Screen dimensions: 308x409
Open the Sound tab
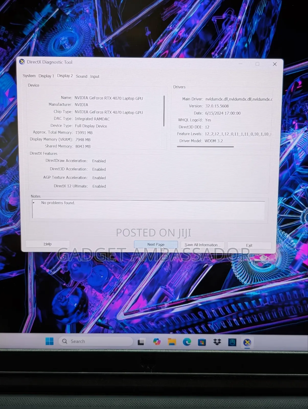pyautogui.click(x=82, y=76)
